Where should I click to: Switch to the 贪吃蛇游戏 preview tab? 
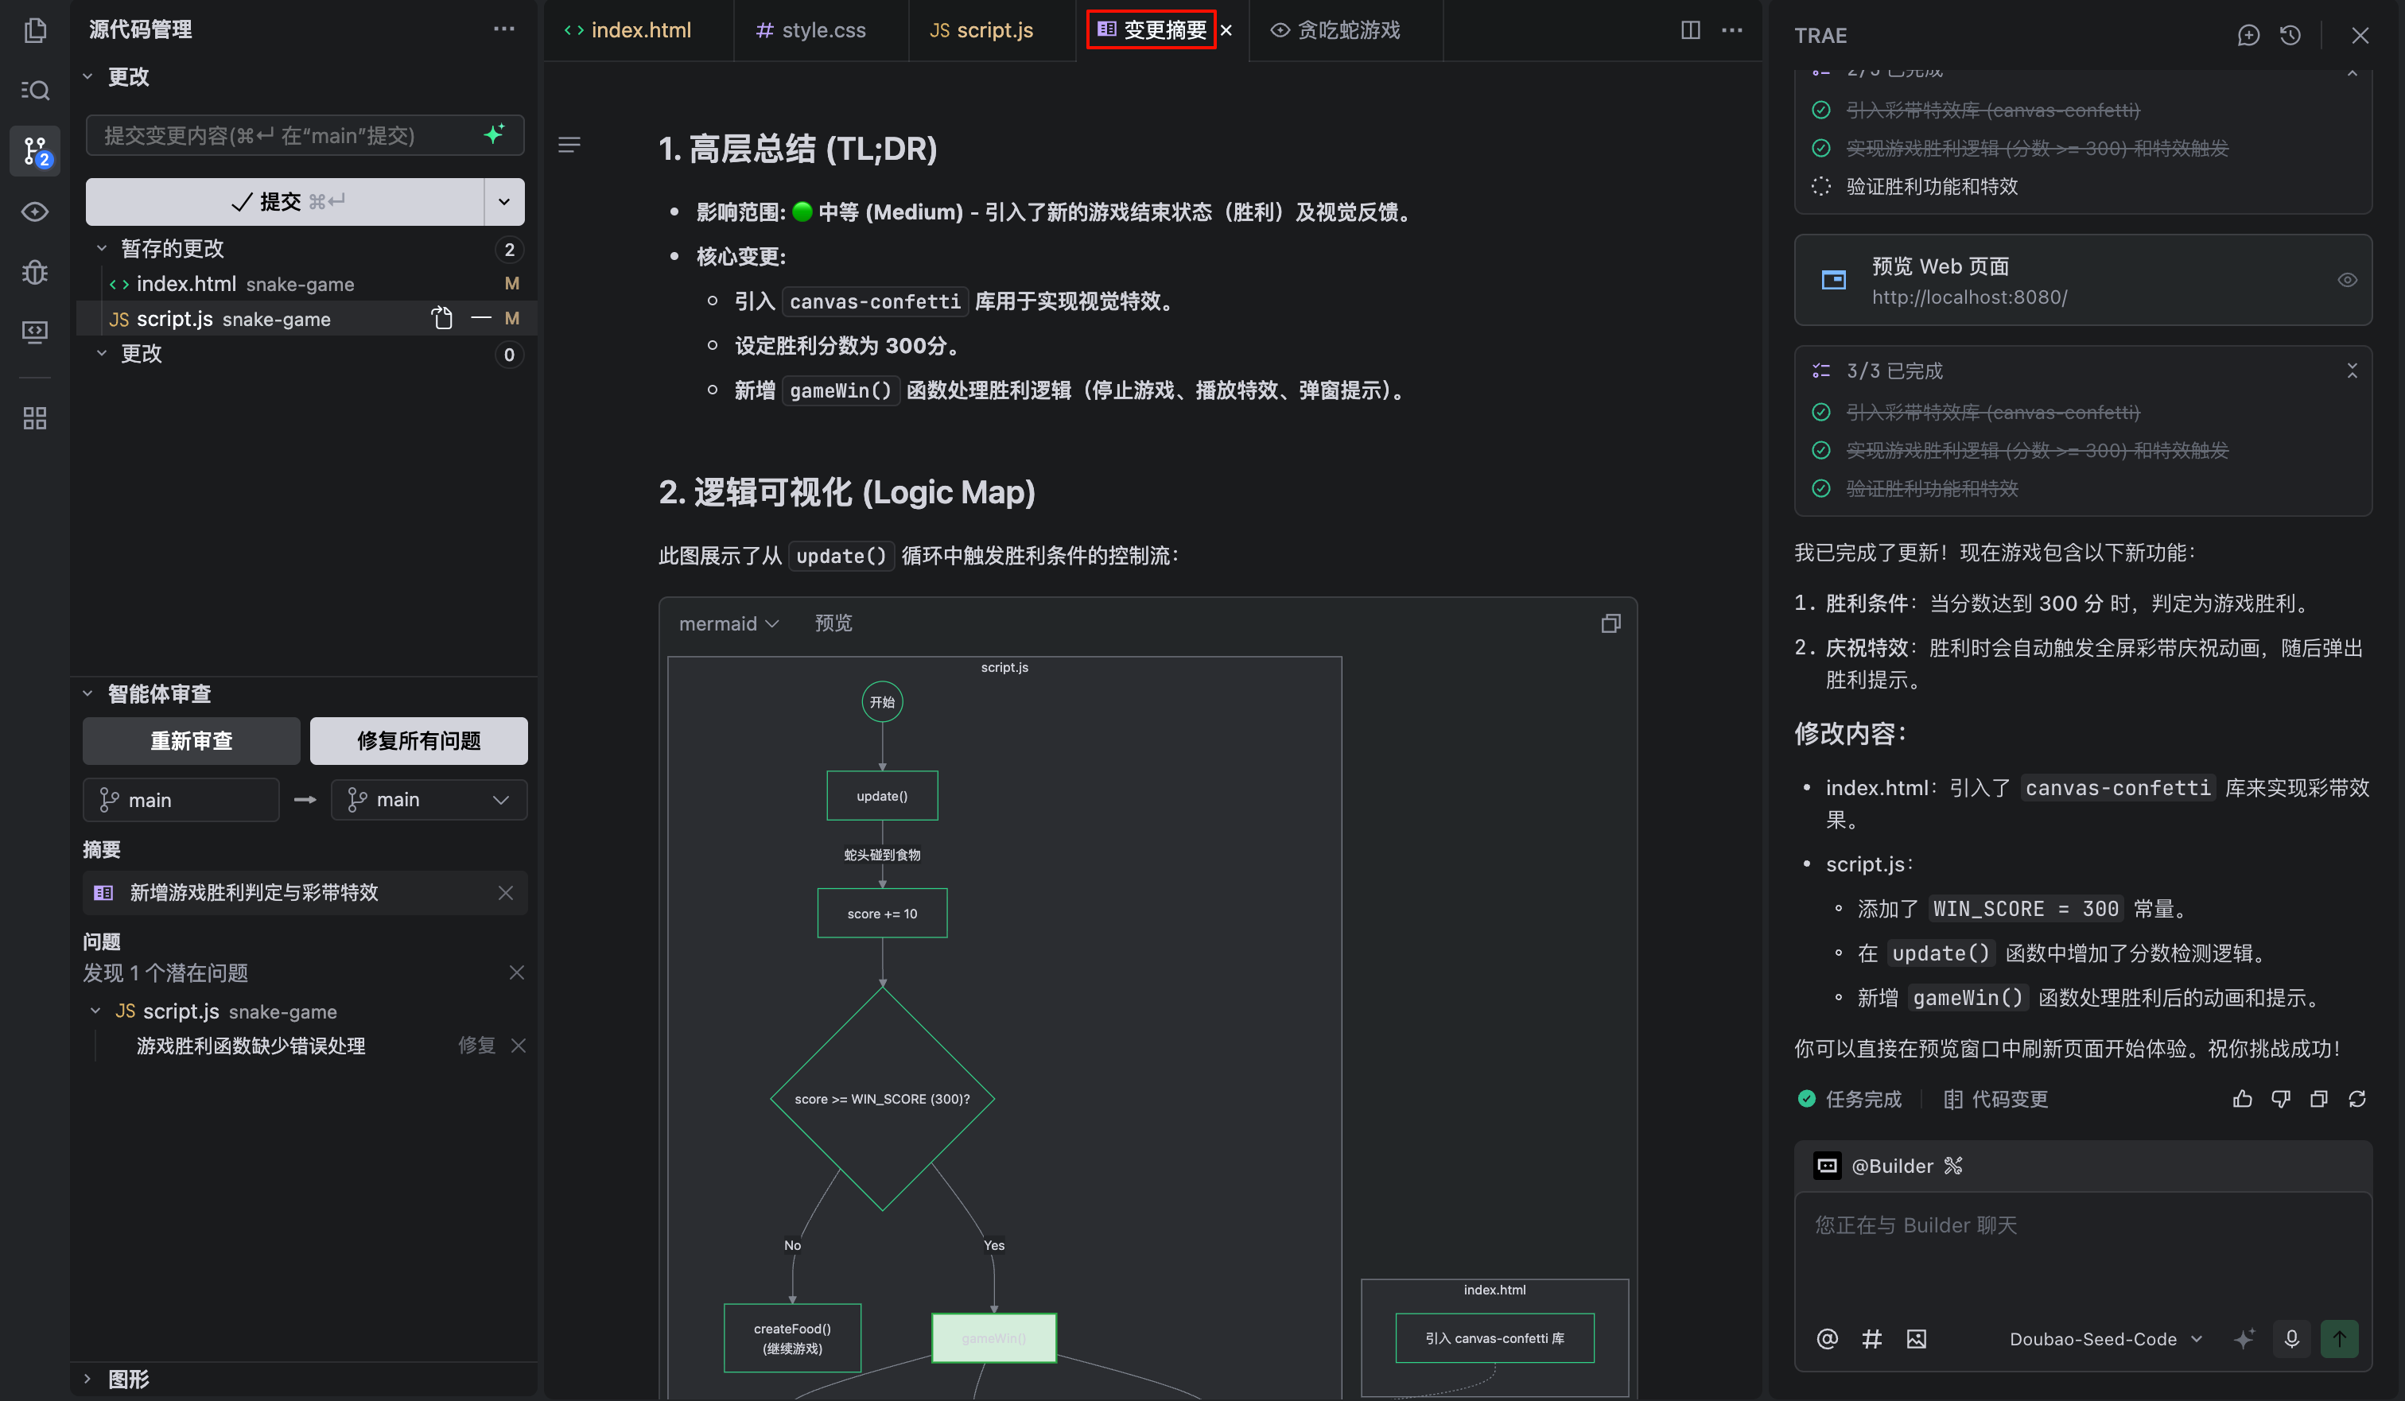pyautogui.click(x=1336, y=30)
